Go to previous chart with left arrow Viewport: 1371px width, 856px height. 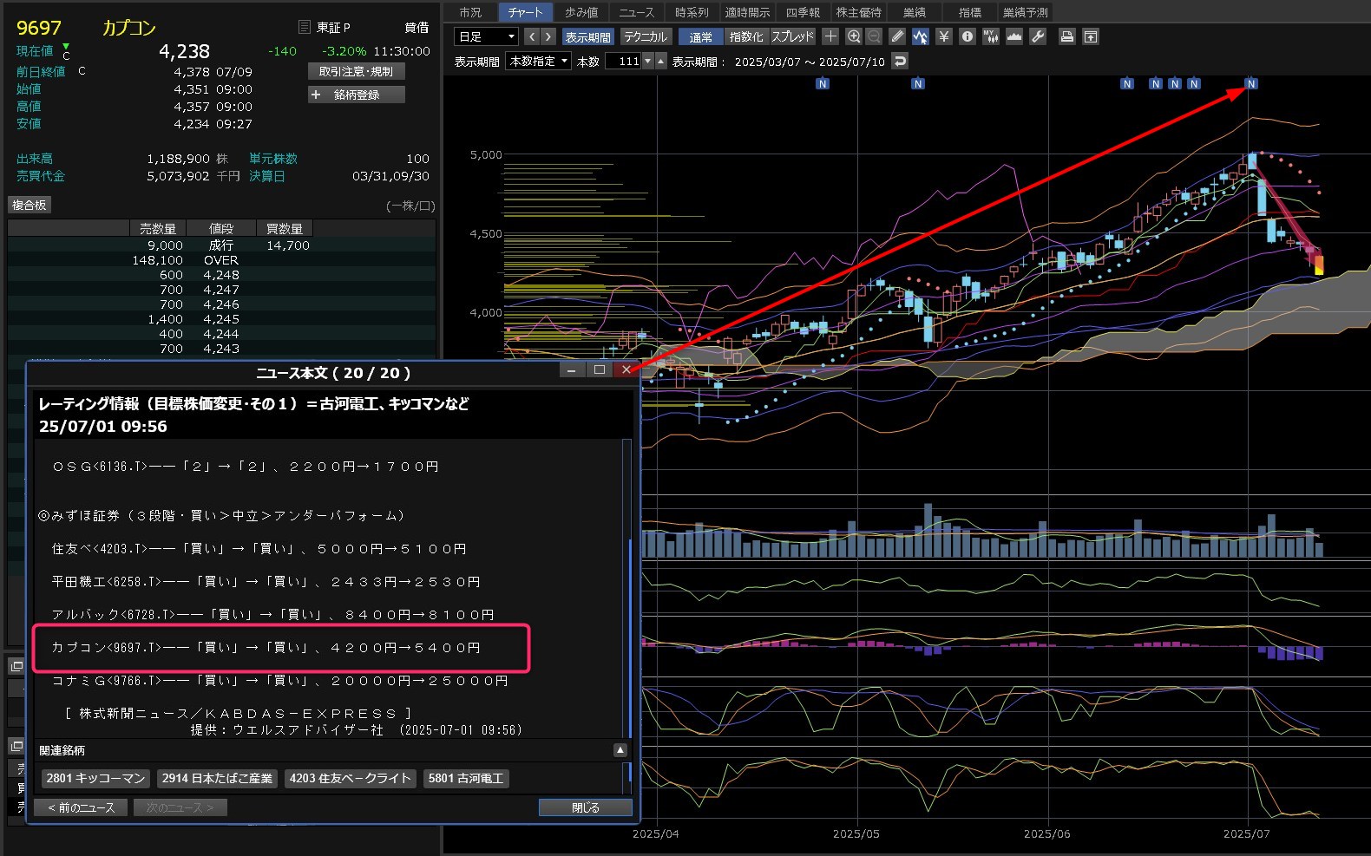coord(532,36)
